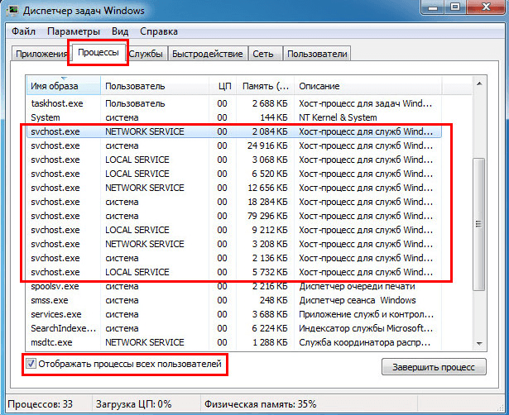Select the services.exe process row

click(x=233, y=314)
